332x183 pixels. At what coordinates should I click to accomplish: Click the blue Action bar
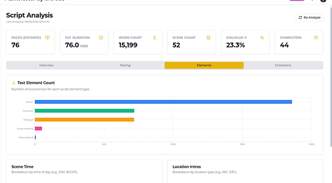tap(163, 102)
